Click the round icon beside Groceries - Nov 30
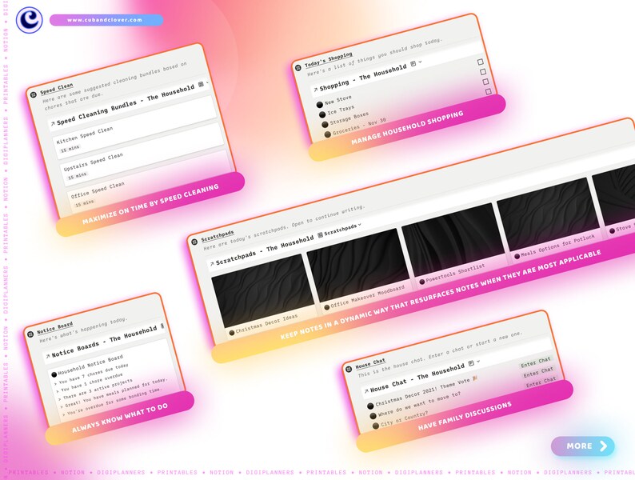The width and height of the screenshot is (635, 480). 328,134
